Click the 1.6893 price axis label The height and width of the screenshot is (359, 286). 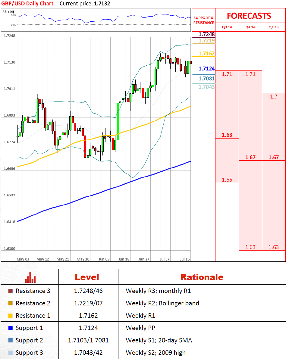click(9, 115)
